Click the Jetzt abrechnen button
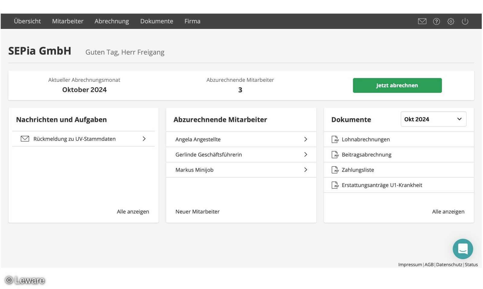 (397, 85)
